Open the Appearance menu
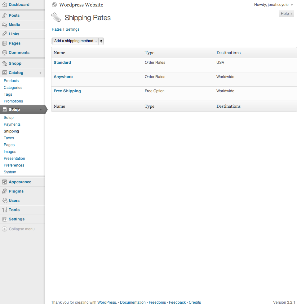The image size is (297, 304). pyautogui.click(x=20, y=182)
